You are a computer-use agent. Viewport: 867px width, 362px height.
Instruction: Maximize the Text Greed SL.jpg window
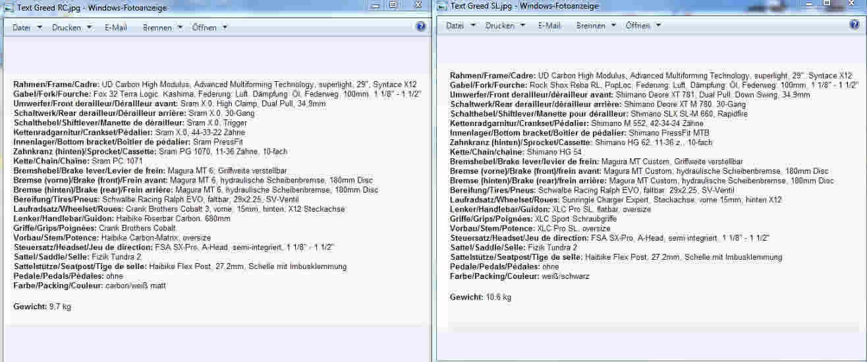(x=827, y=3)
